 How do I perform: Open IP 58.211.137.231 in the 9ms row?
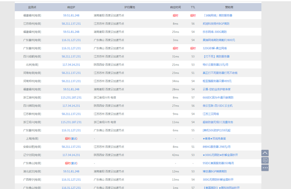click(x=71, y=114)
